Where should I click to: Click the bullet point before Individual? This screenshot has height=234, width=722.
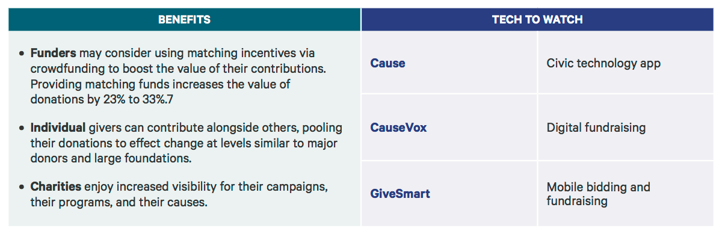pos(22,128)
